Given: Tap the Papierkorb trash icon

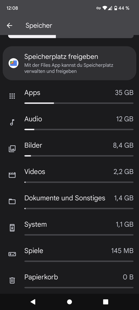Looking at the screenshot, I should point(12,280).
